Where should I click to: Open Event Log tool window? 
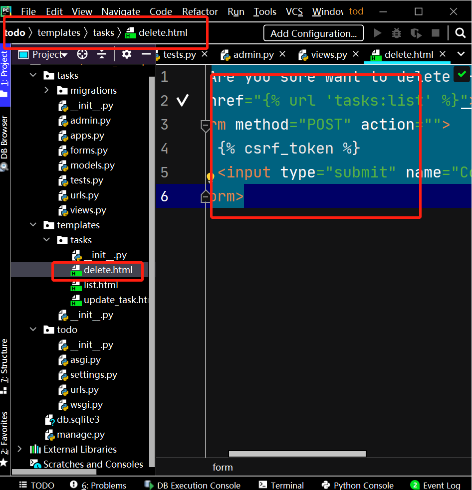(x=435, y=485)
